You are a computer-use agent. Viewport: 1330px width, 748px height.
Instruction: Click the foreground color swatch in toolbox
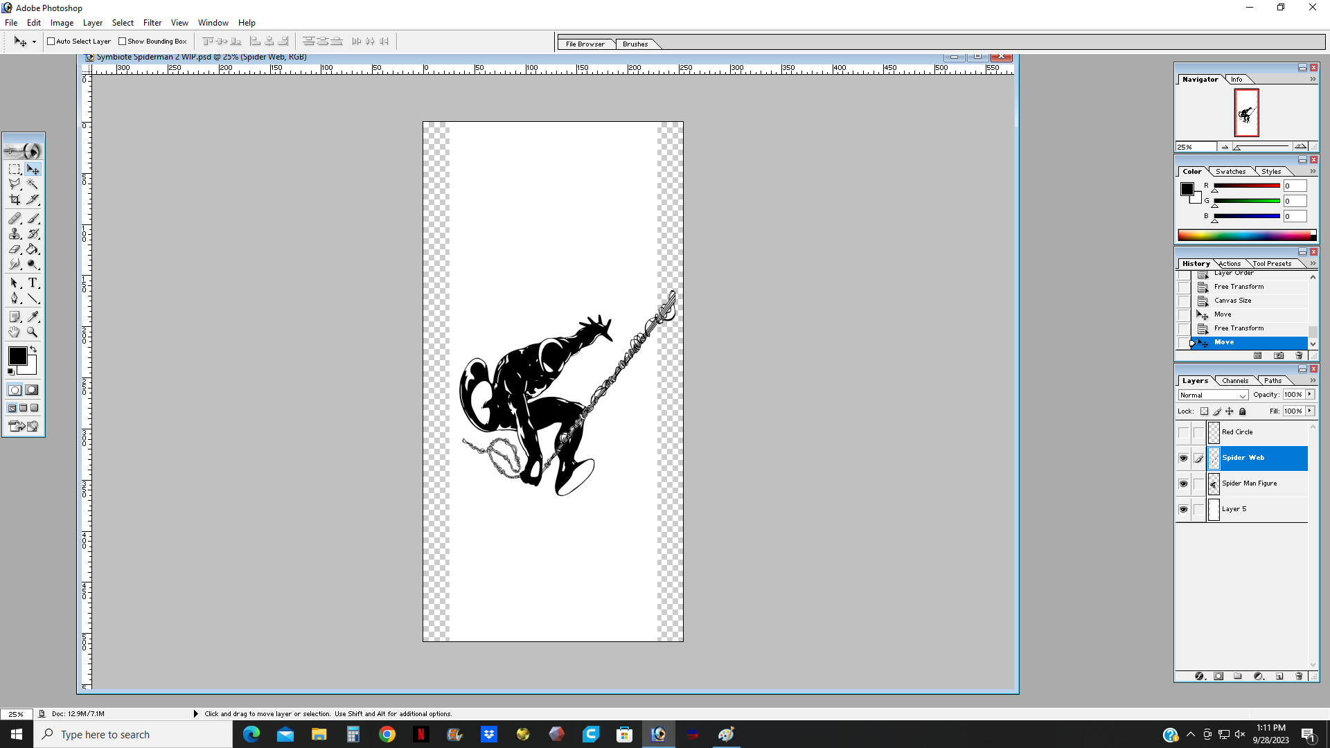[17, 356]
